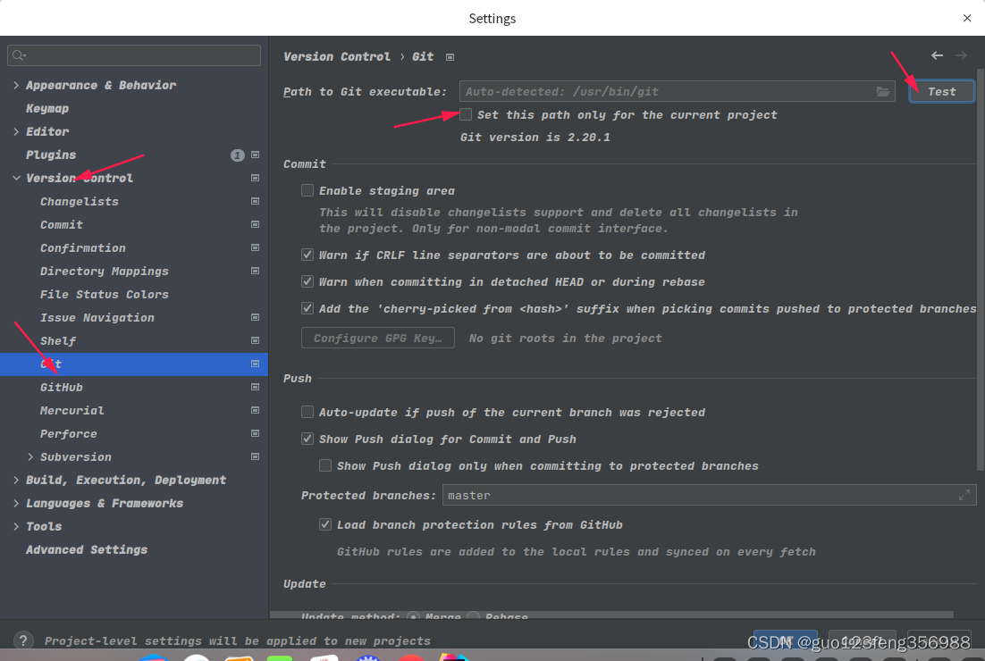Click the vertical scrollbar of settings panel

tap(981, 270)
